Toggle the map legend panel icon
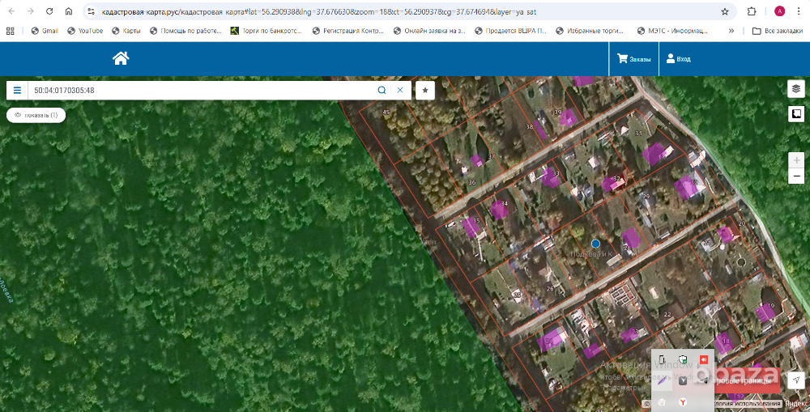 (796, 114)
